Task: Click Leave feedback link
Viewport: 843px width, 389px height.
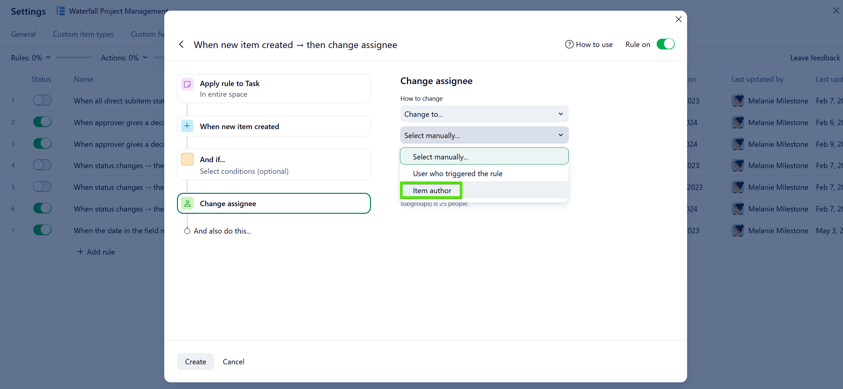Action: click(815, 58)
